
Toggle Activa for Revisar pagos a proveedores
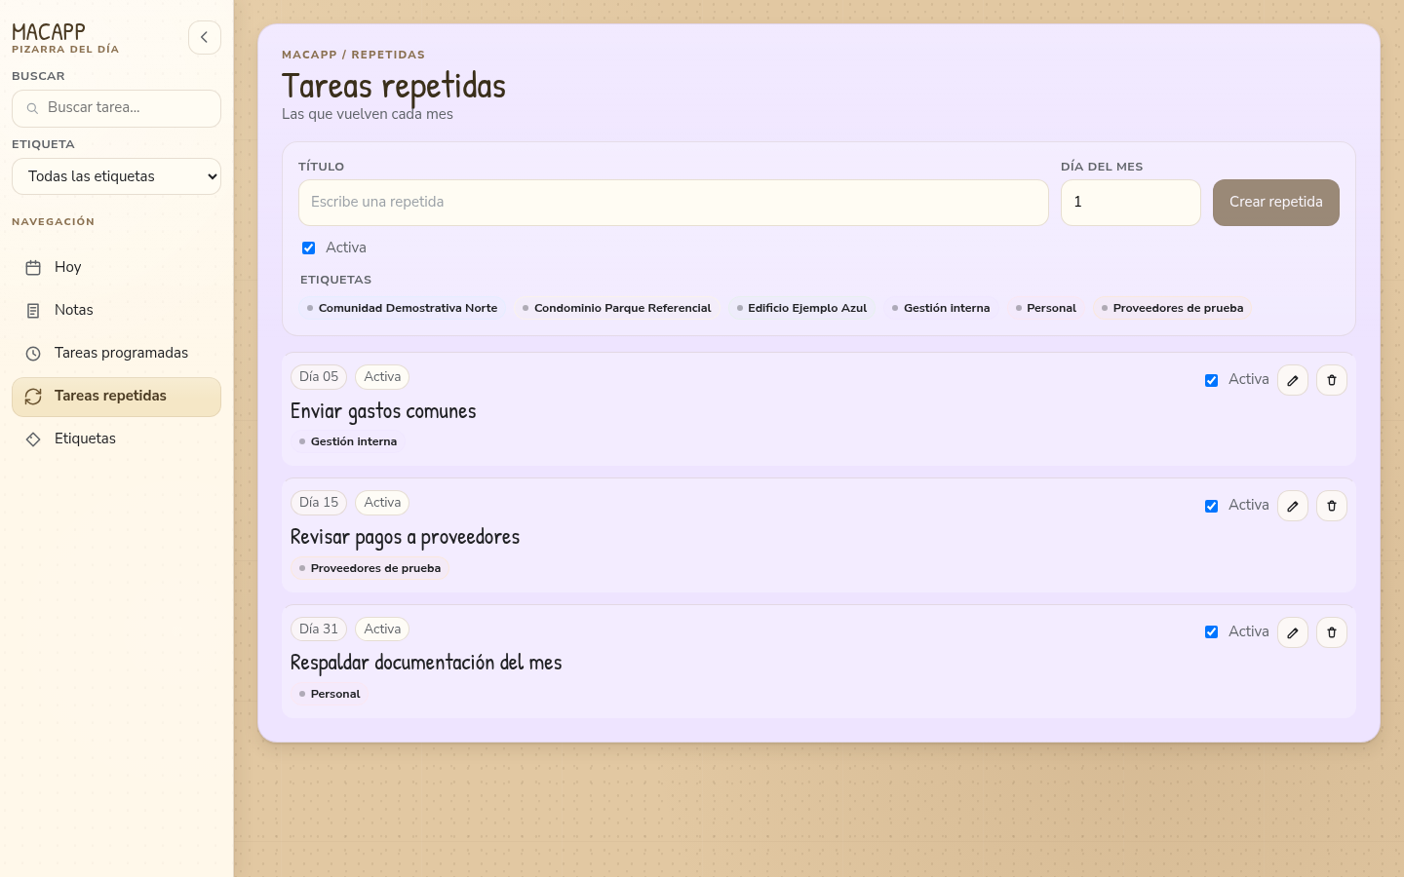(x=1211, y=506)
